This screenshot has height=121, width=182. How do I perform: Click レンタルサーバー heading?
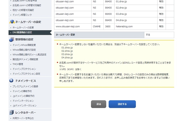[25, 113]
